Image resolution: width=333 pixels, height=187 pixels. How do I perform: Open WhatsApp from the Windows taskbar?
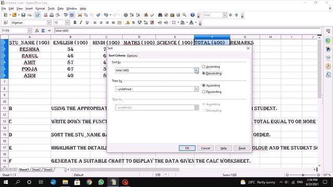coord(101,182)
